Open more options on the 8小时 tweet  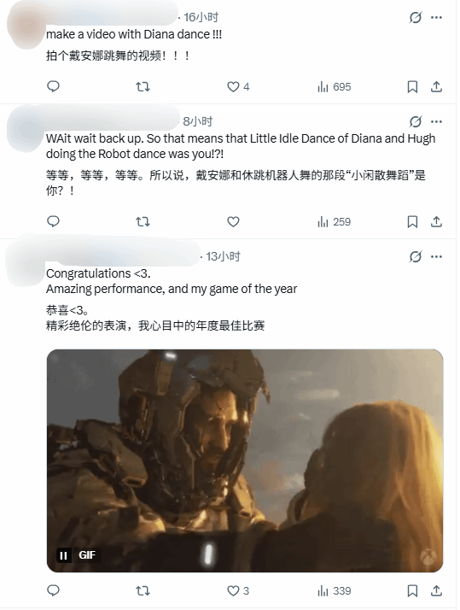[x=436, y=122]
